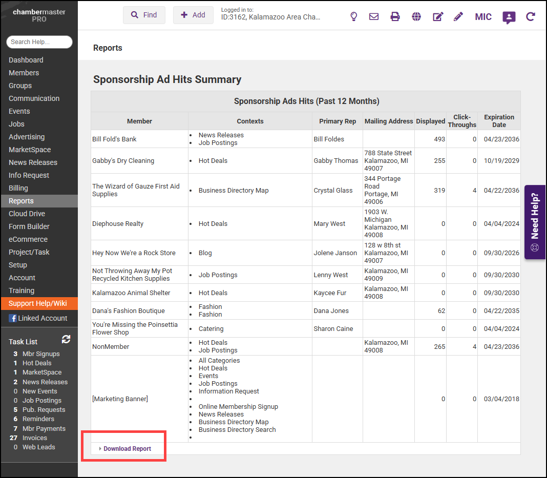
Task: Click the printer icon
Action: (x=395, y=16)
